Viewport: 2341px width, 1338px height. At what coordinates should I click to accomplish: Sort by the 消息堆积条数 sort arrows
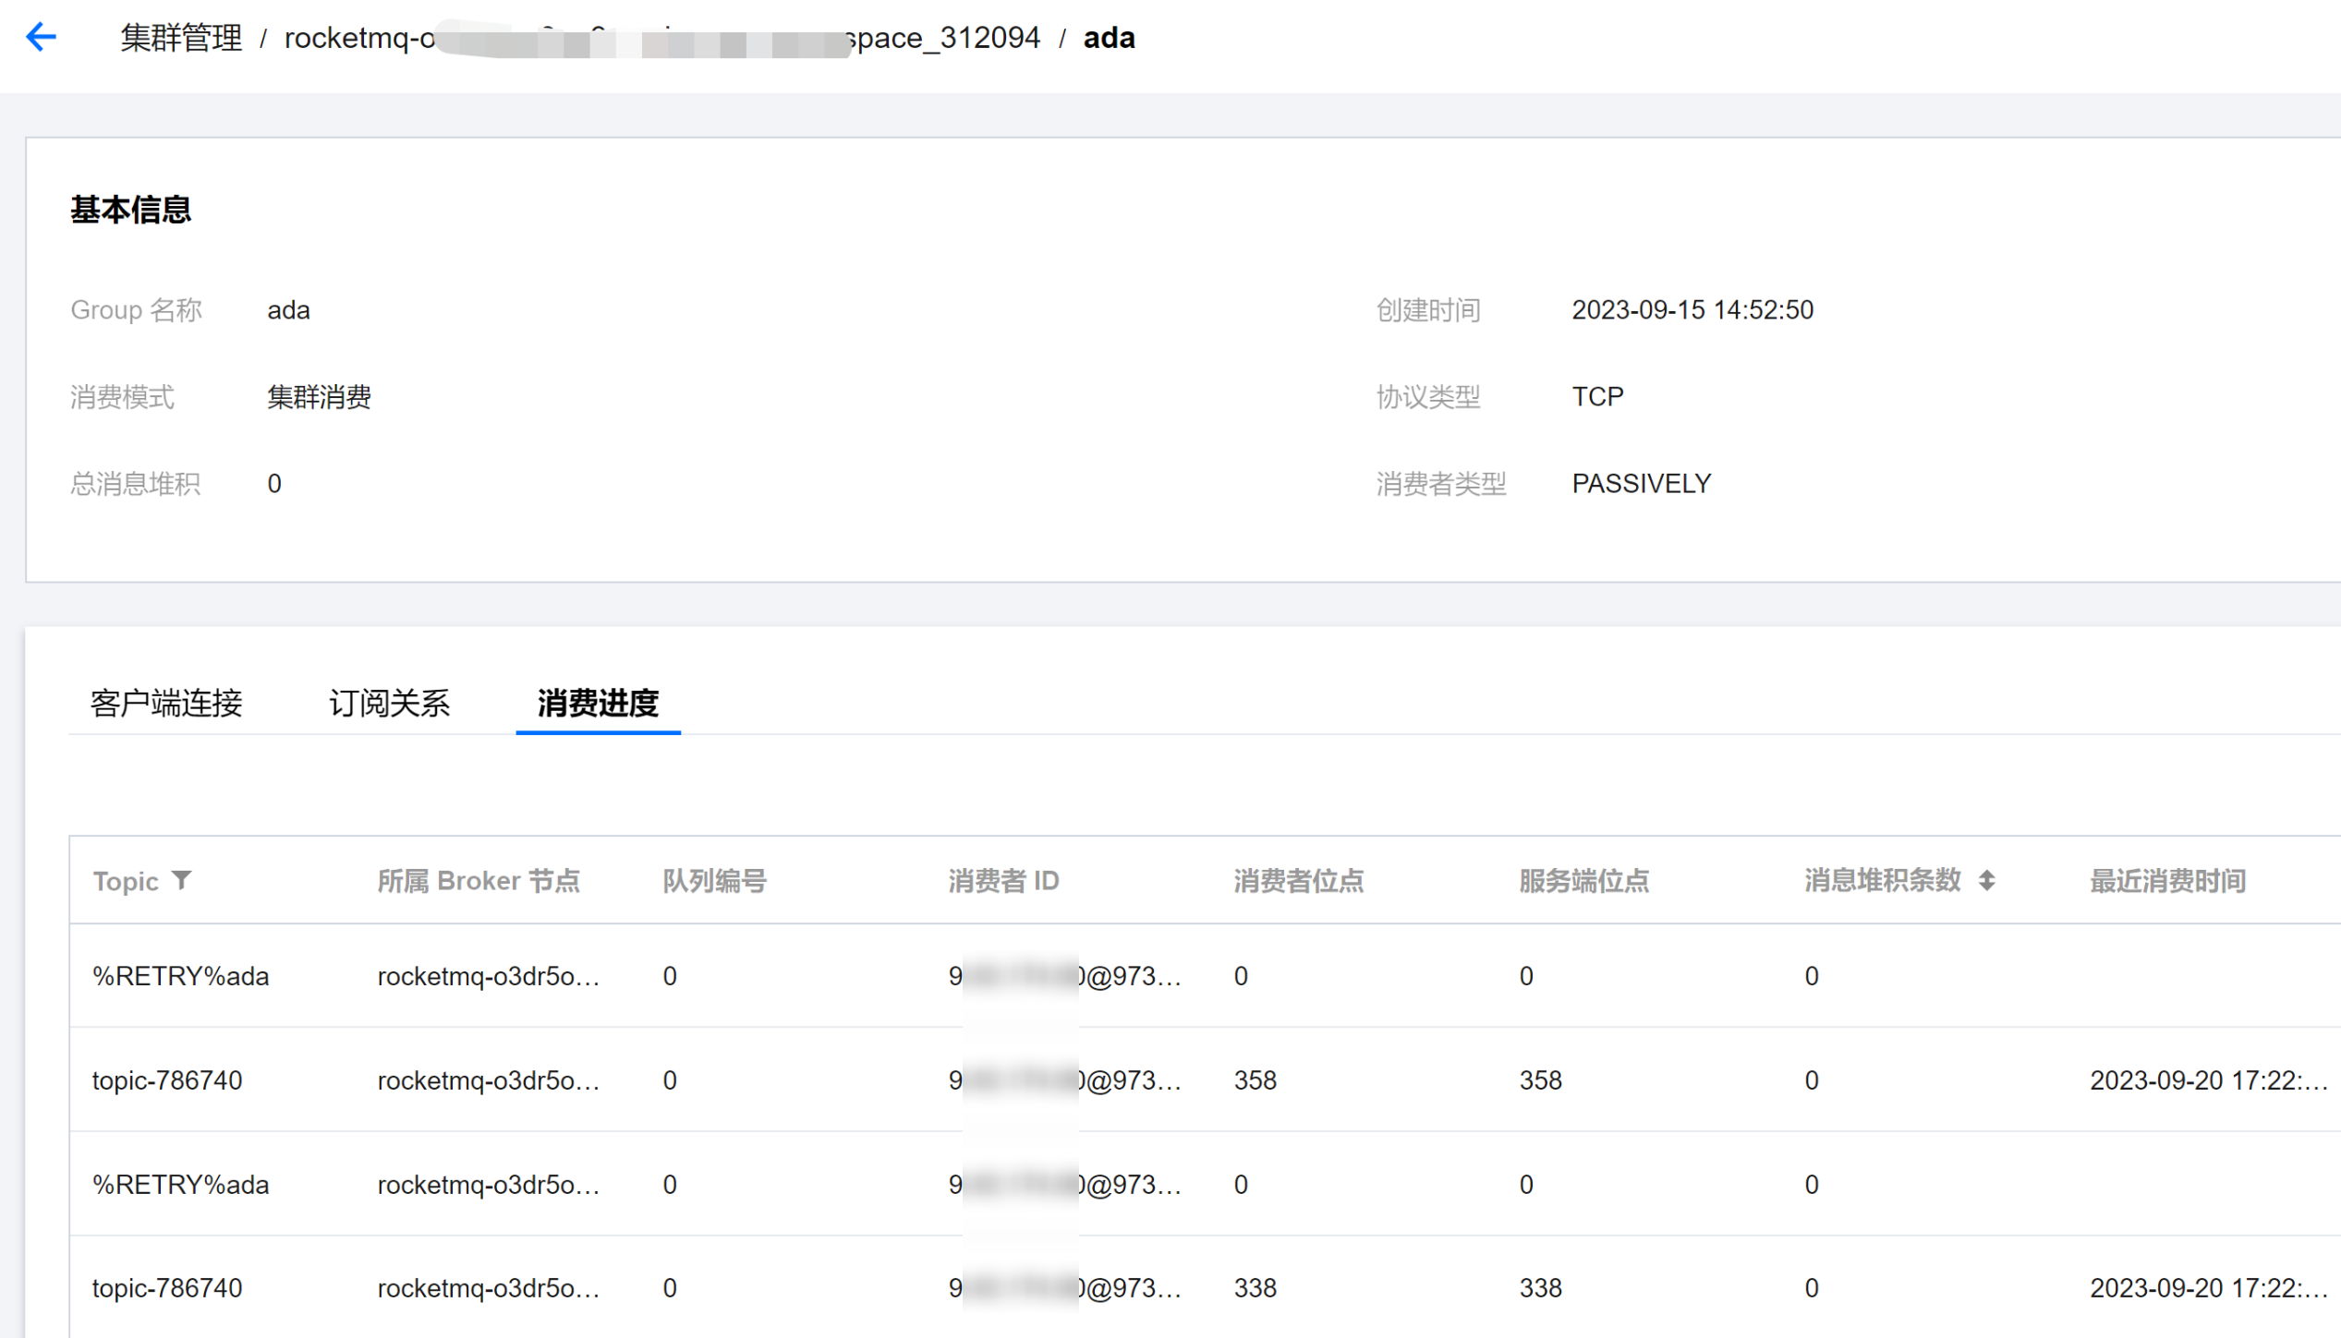coord(1986,880)
